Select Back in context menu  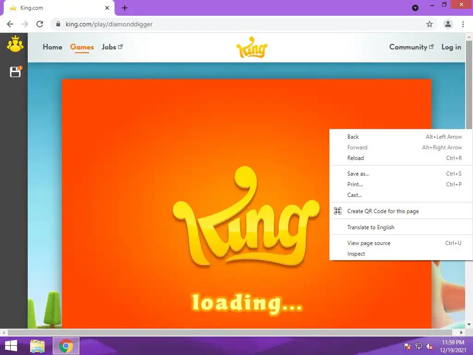tap(401, 137)
